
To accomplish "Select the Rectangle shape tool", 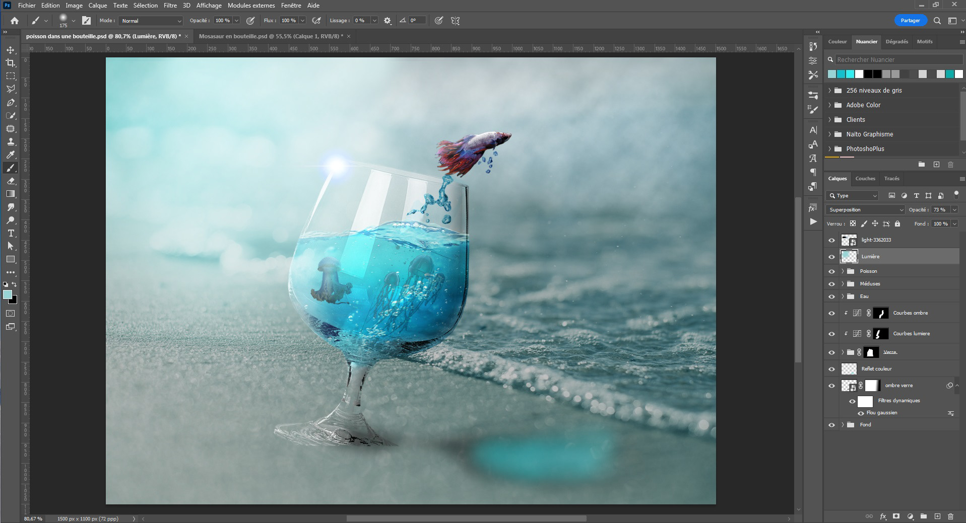I will [11, 259].
